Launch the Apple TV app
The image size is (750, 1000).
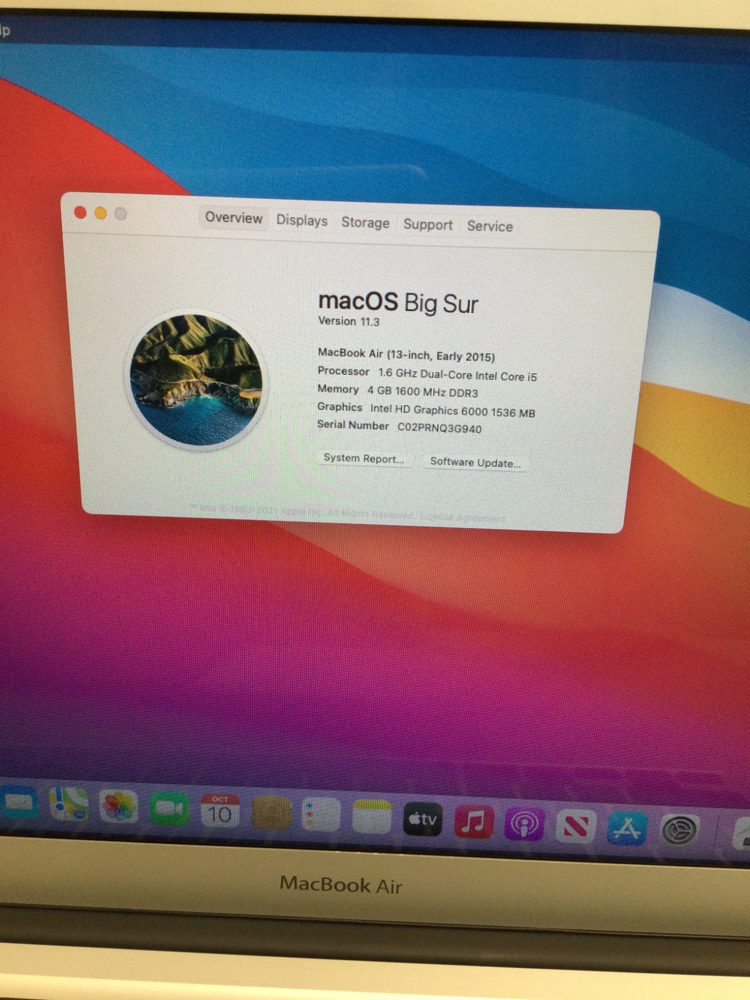pos(422,819)
